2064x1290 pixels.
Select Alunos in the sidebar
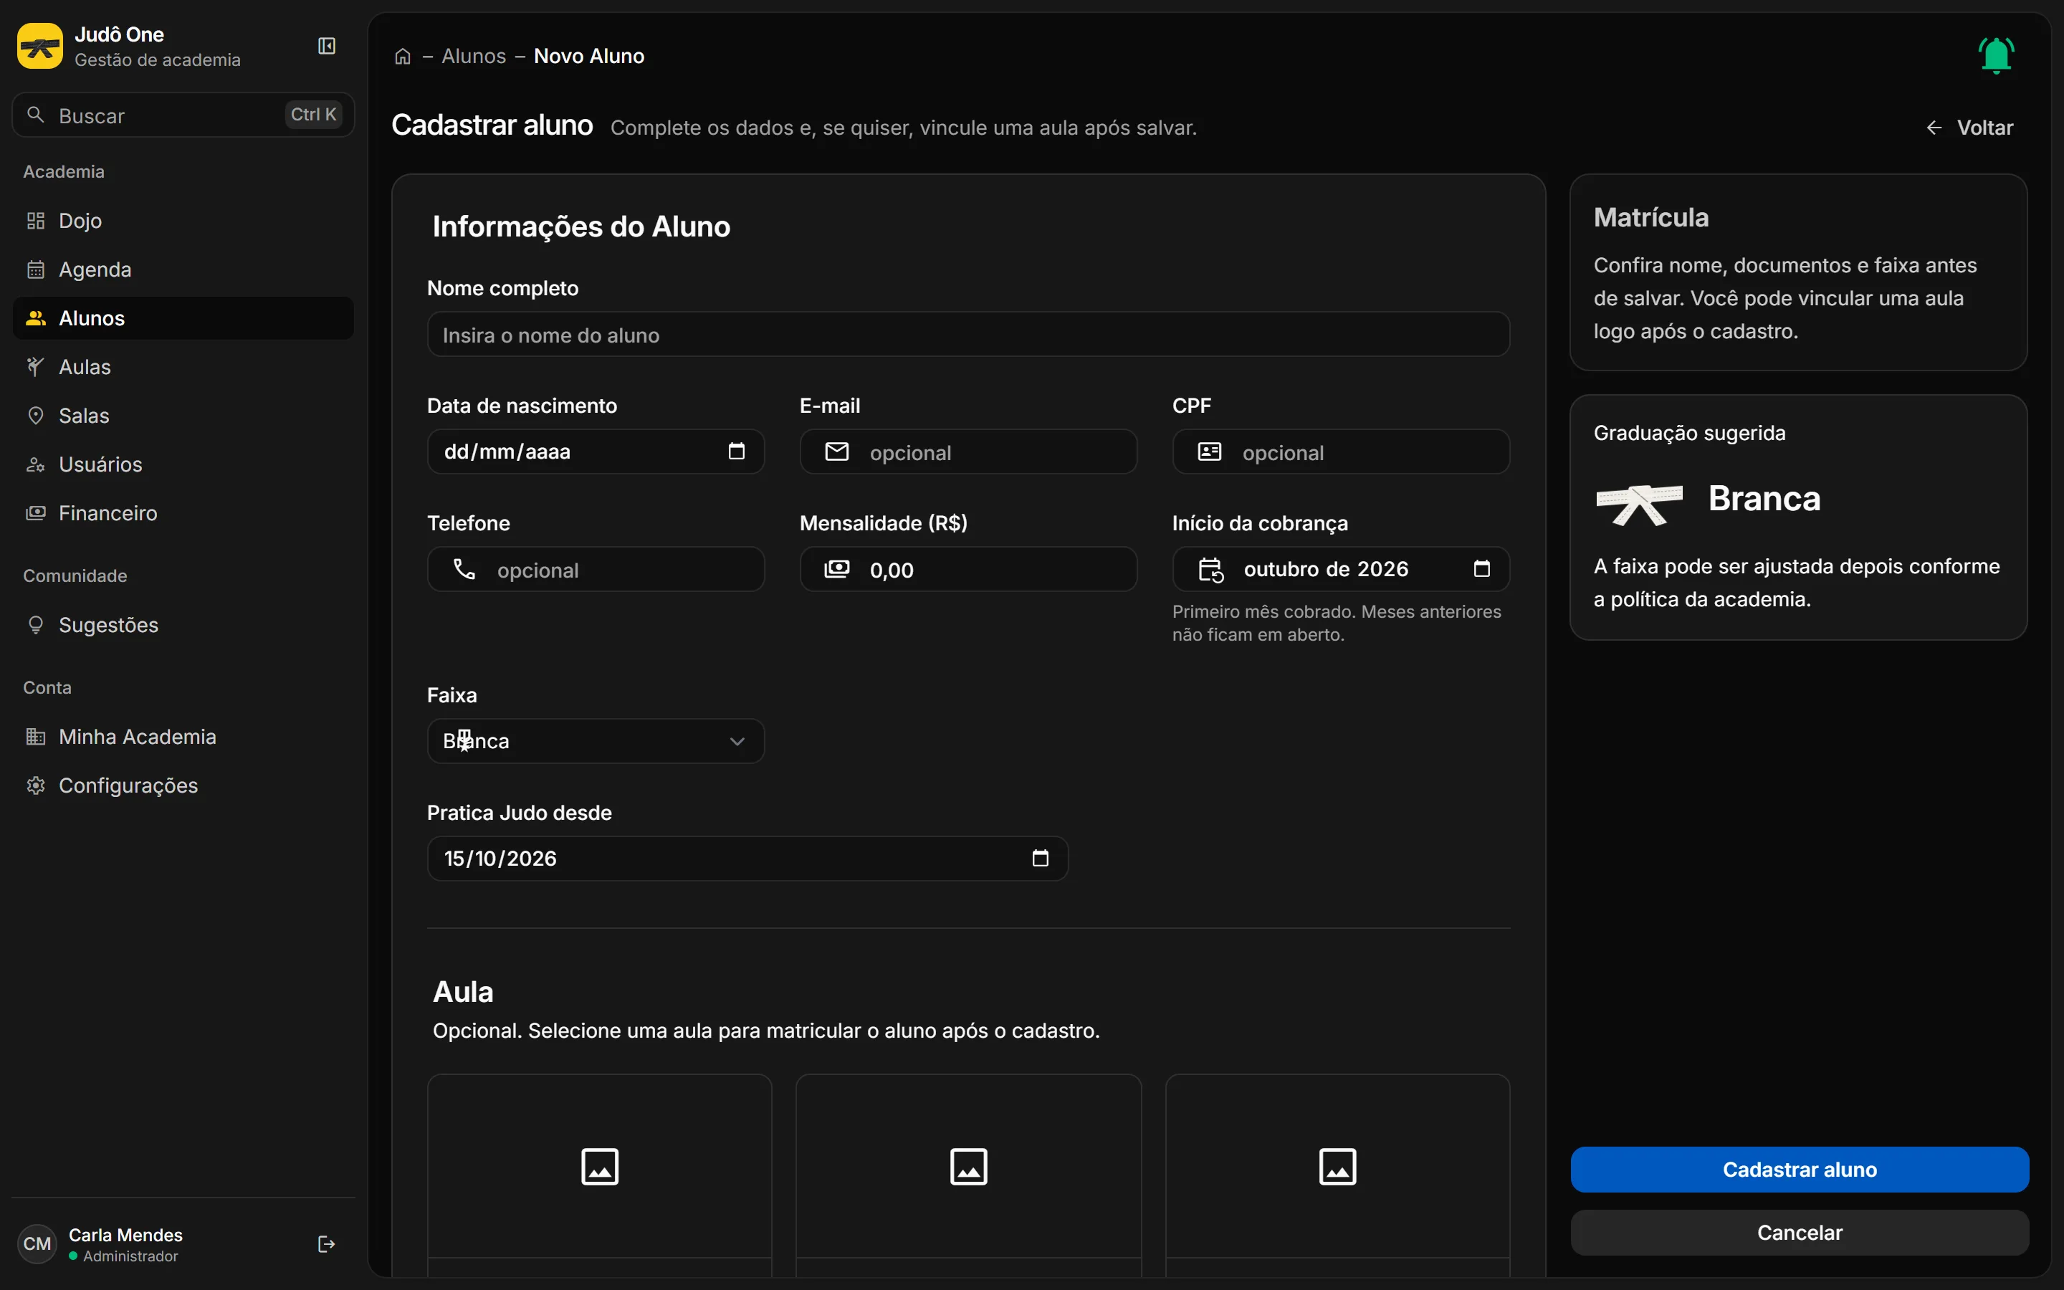coord(183,318)
